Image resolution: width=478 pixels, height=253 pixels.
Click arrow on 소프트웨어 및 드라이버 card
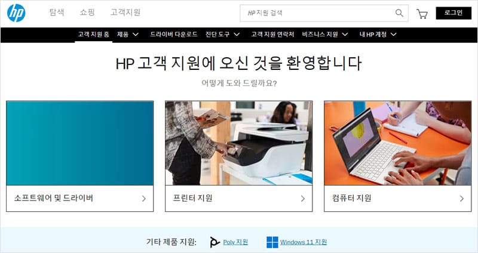[144, 199]
